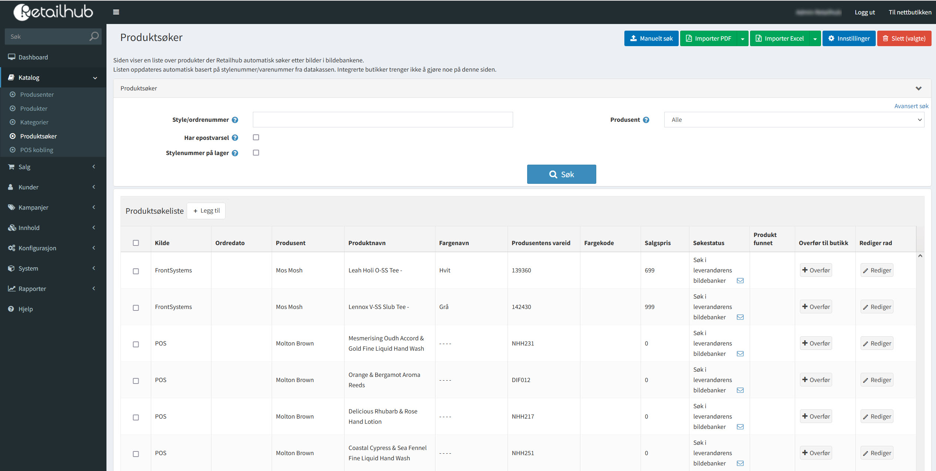Select POS kobling in the sidebar
936x471 pixels.
[x=37, y=150]
